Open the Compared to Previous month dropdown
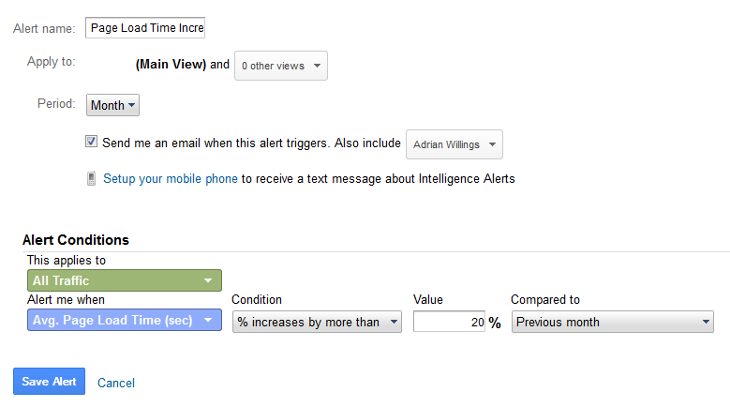The height and width of the screenshot is (407, 730). tap(612, 322)
